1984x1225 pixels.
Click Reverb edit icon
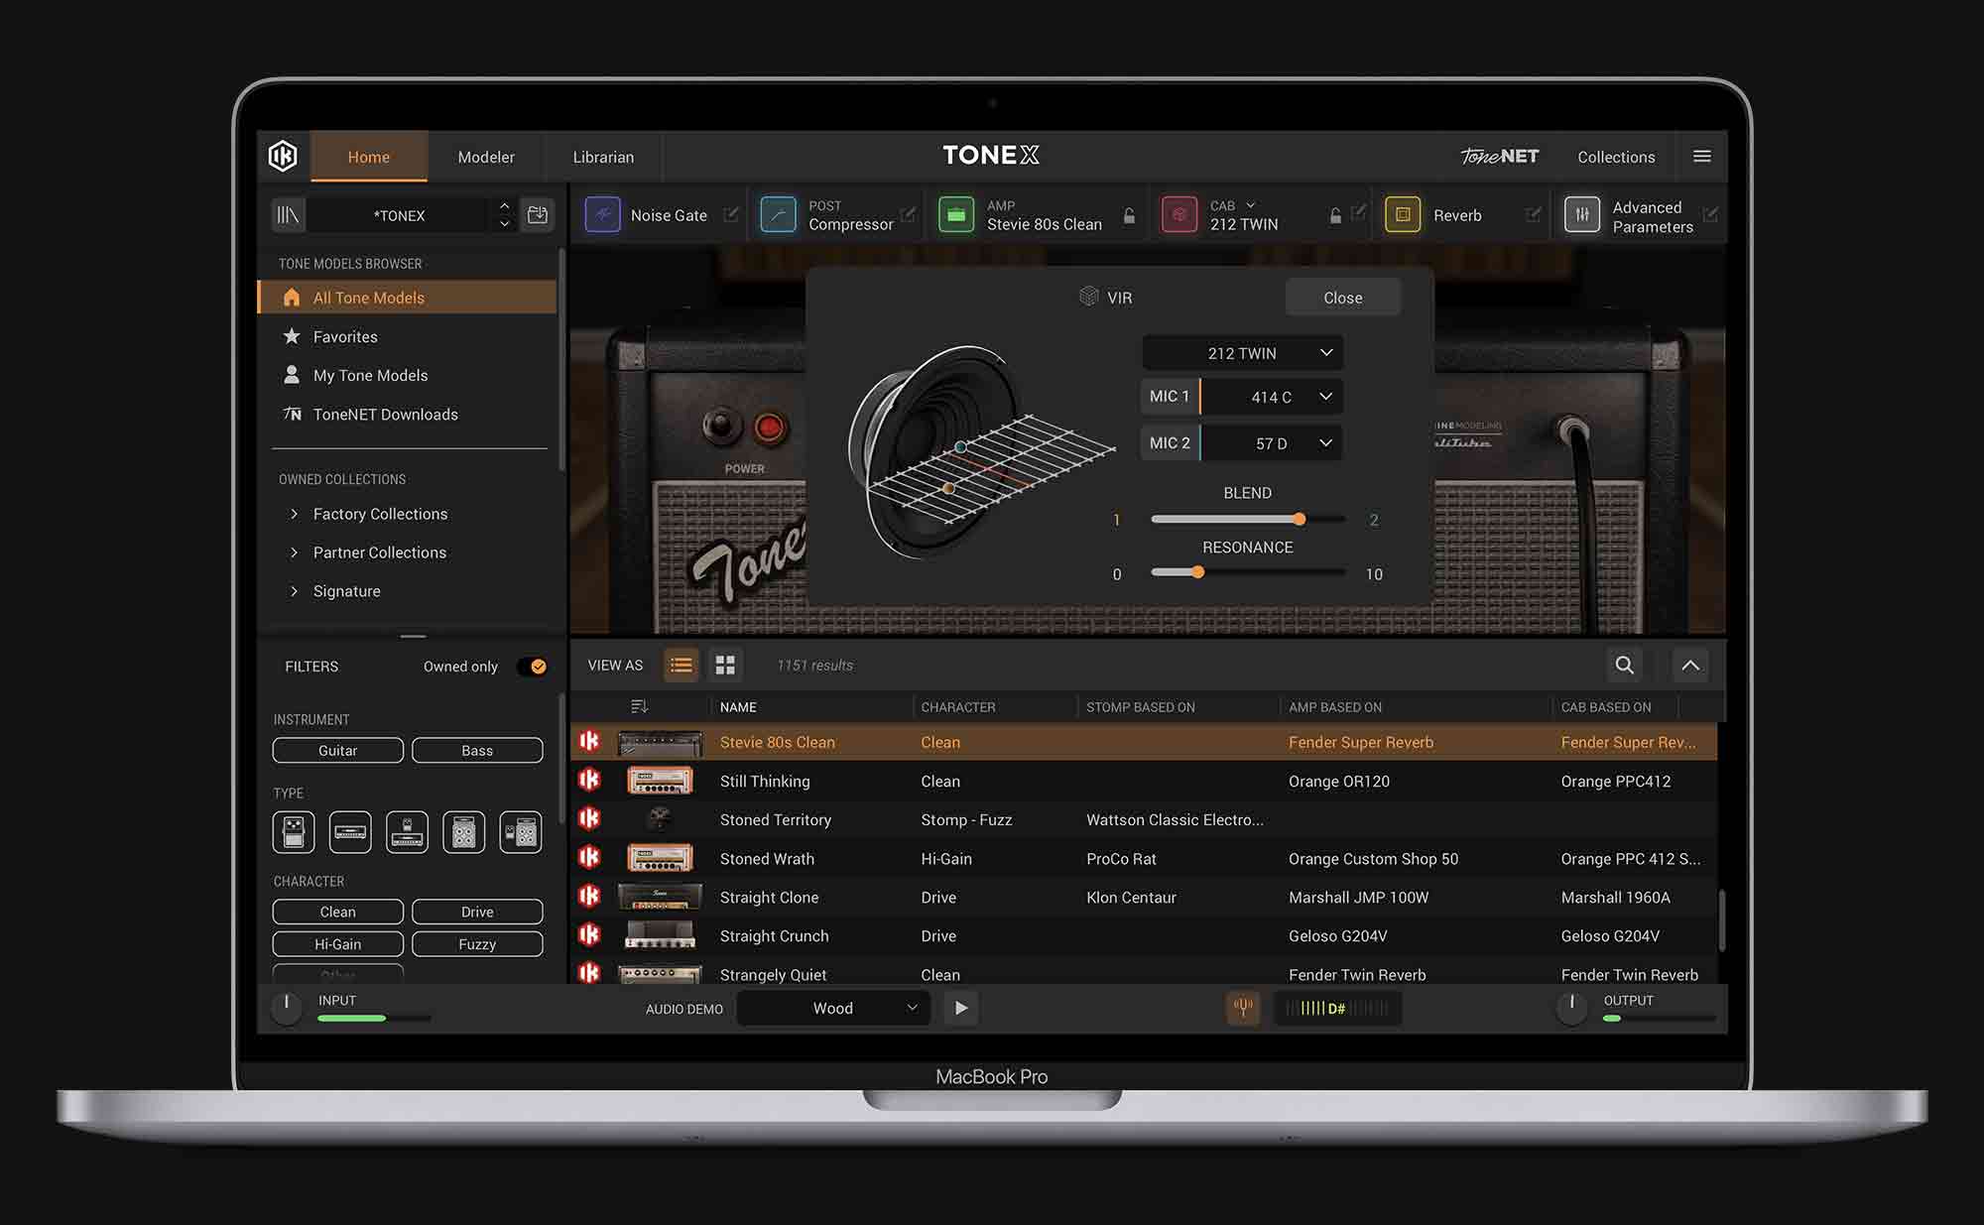pos(1534,214)
